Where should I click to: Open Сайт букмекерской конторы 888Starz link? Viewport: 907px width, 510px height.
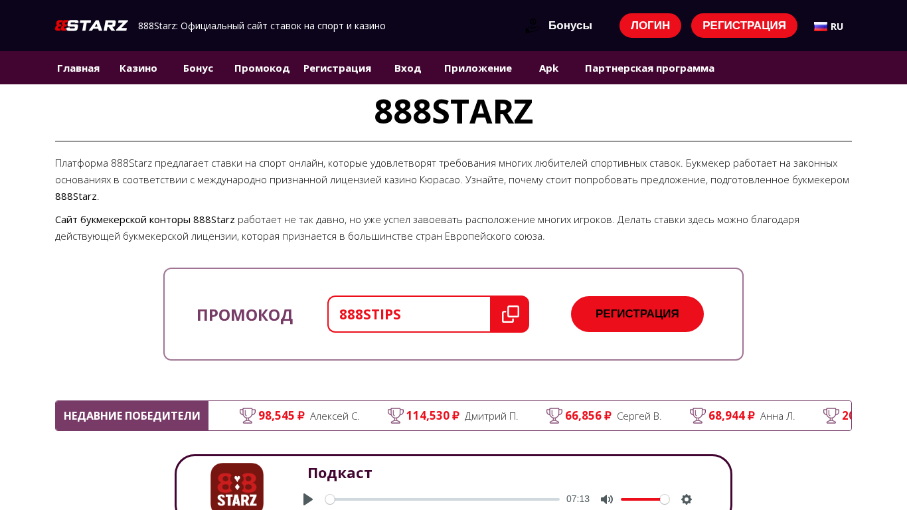coord(145,219)
